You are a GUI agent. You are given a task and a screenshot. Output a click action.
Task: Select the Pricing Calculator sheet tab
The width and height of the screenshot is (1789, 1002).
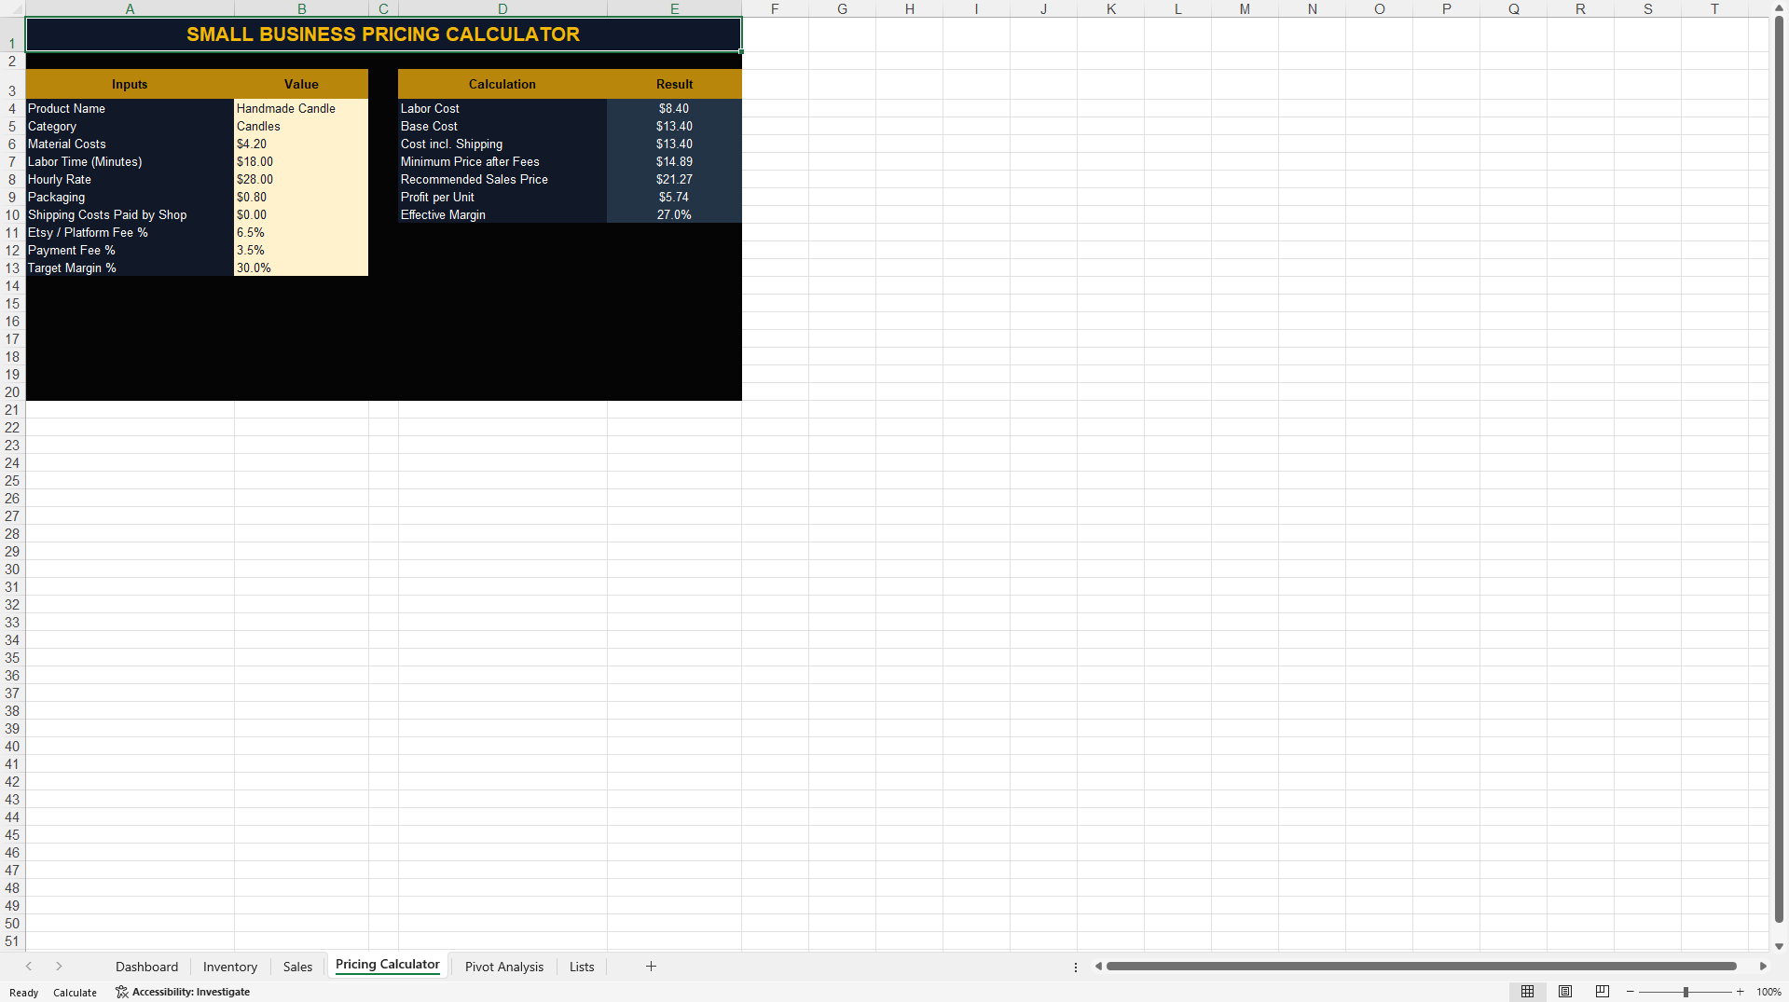pos(387,965)
